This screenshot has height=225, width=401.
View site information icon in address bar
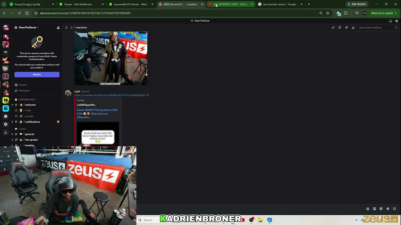coord(36,13)
